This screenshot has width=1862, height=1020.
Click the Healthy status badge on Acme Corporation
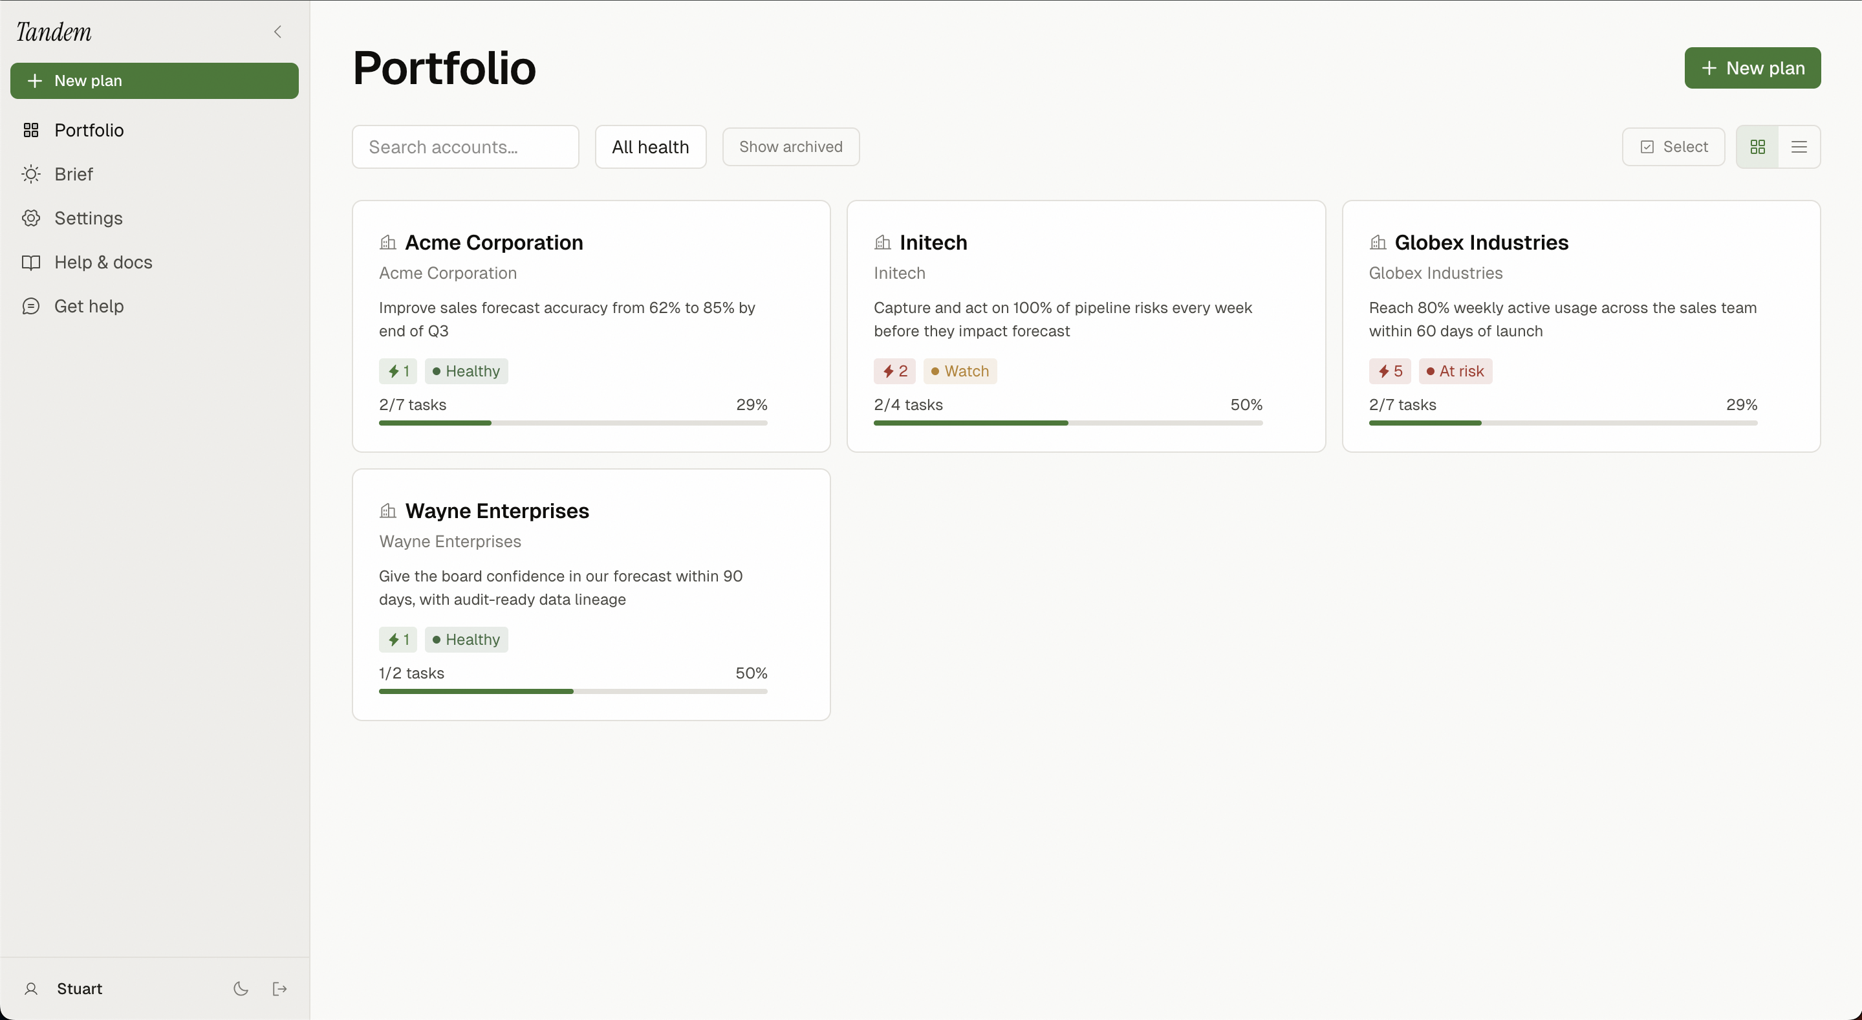pyautogui.click(x=466, y=371)
